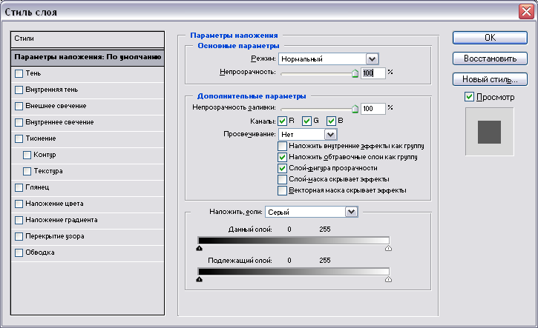Open the Обводка settings row label
The width and height of the screenshot is (538, 328).
[40, 252]
